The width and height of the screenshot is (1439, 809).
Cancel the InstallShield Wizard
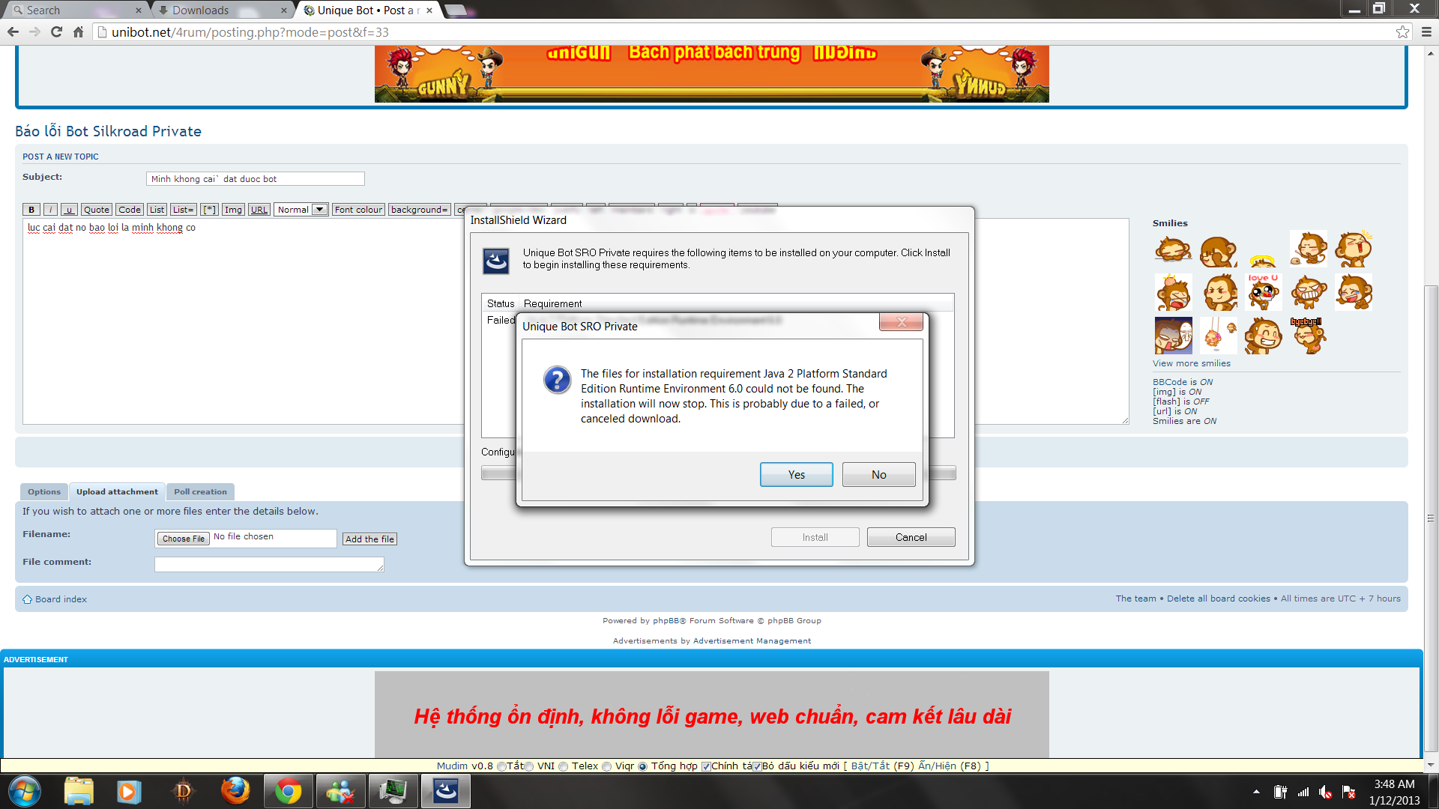point(911,537)
